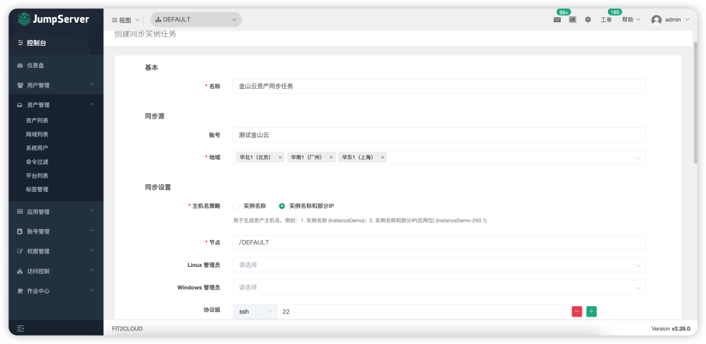The height and width of the screenshot is (344, 706).
Task: Click the grid icon beside 应用管理
Action: (20, 211)
